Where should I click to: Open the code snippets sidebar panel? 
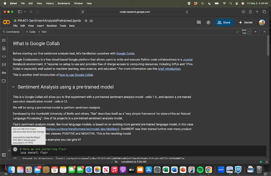4,57
